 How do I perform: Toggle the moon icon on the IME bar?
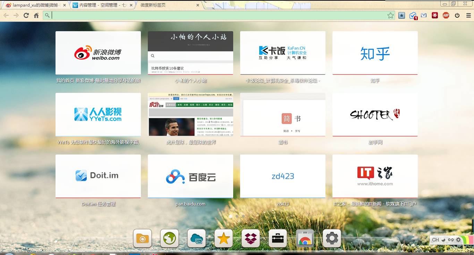click(443, 240)
